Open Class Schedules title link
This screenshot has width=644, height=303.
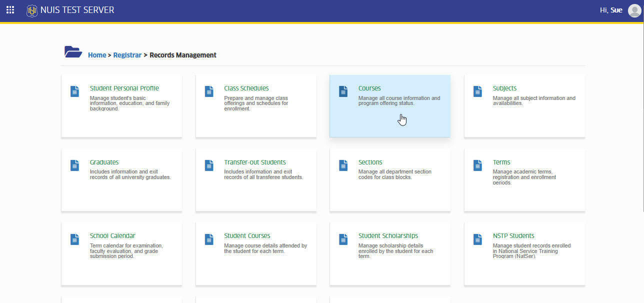point(246,88)
